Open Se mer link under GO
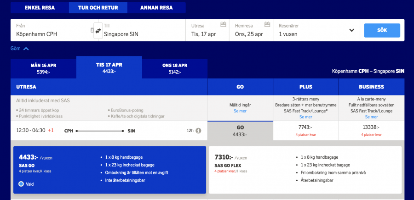Viewport: 414px width, 200px height. click(240, 111)
